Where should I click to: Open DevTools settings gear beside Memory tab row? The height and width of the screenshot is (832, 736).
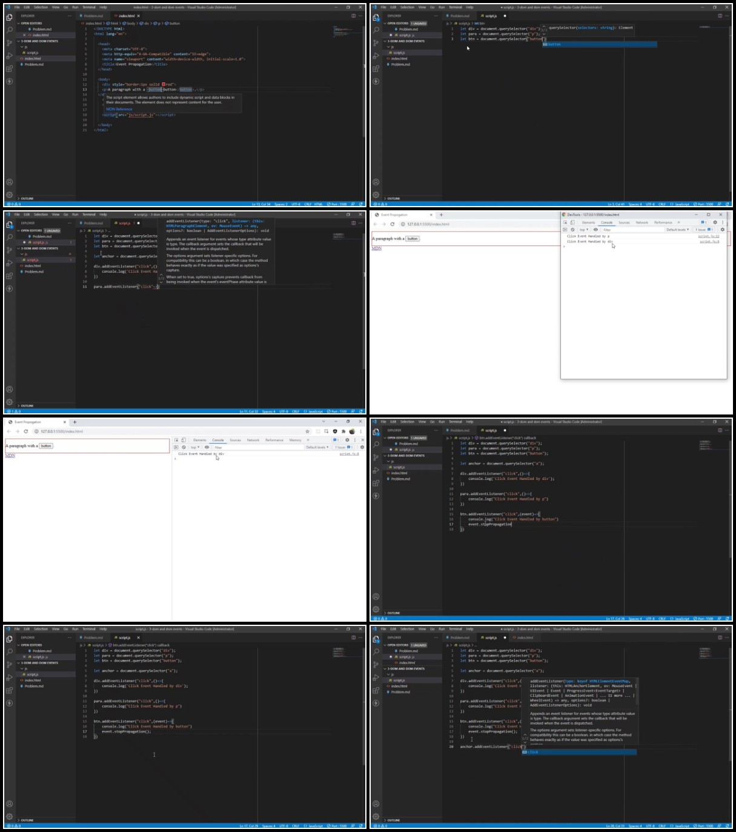click(347, 440)
